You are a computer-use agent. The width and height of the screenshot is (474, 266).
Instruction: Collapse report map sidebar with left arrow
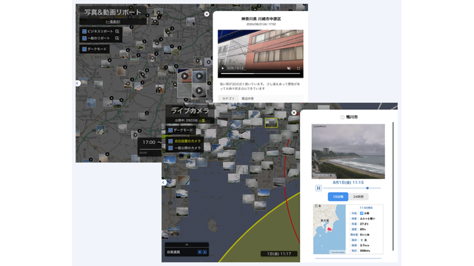pyautogui.click(x=77, y=83)
